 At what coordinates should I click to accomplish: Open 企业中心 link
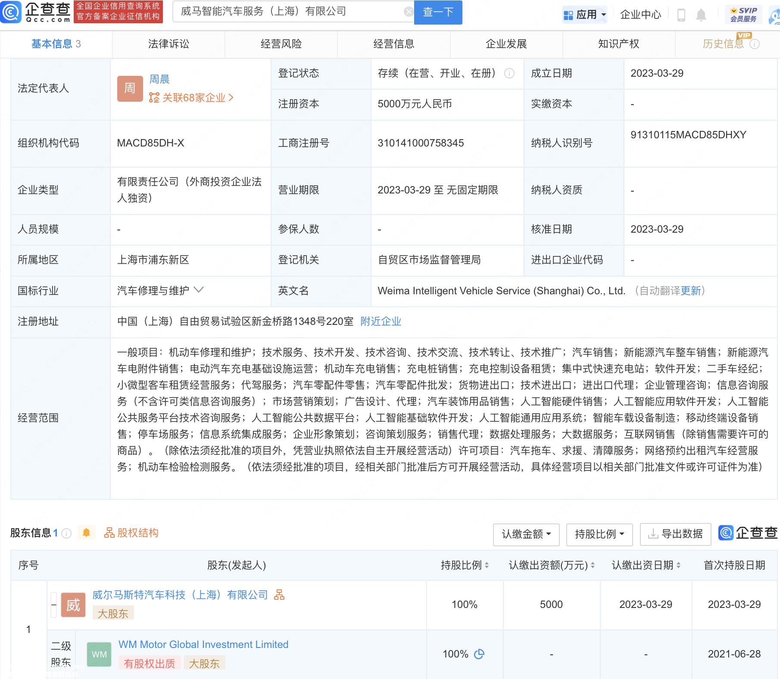(640, 15)
